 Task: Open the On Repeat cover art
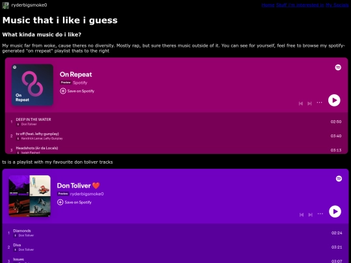[x=32, y=85]
